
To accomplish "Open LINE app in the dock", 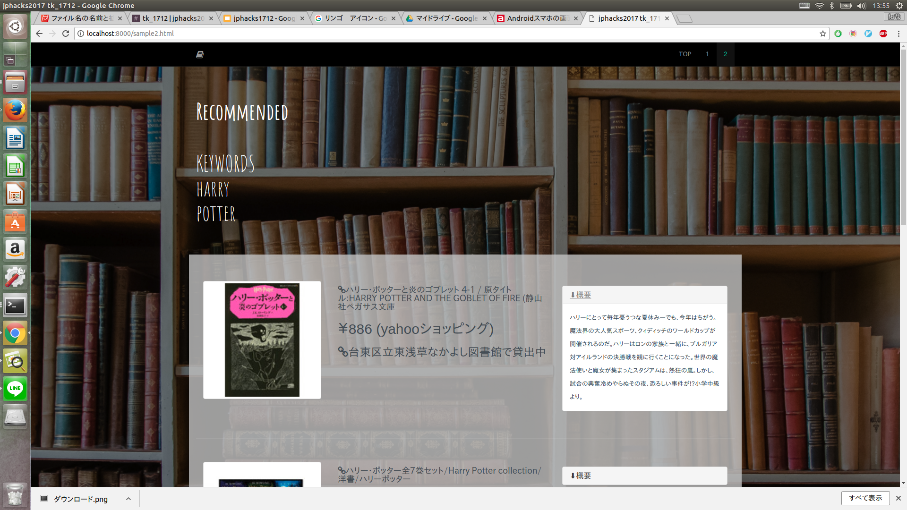I will 15,389.
